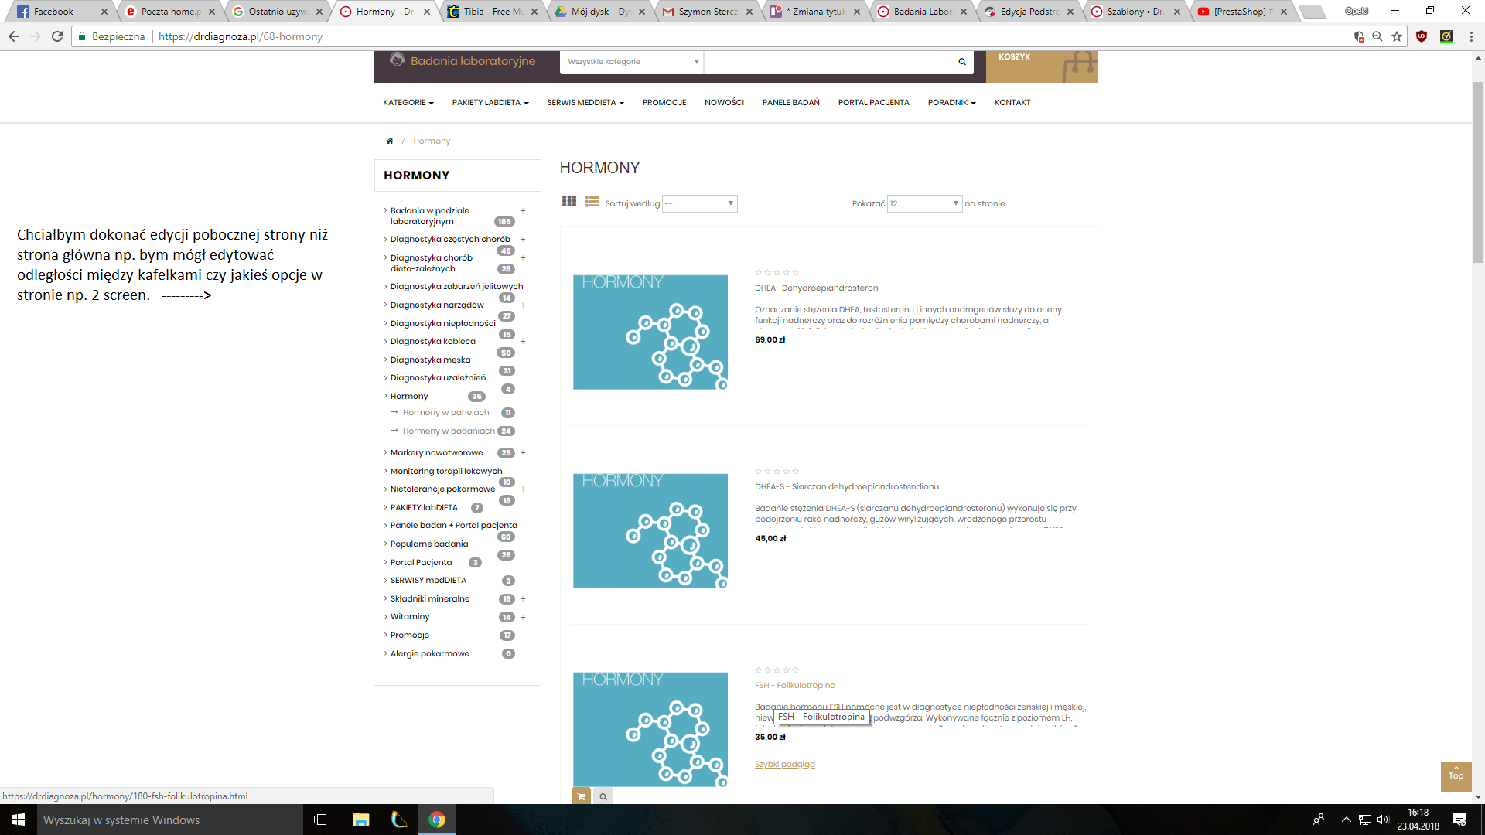Bookmark page with star icon
Viewport: 1485px width, 835px height.
pyautogui.click(x=1397, y=36)
